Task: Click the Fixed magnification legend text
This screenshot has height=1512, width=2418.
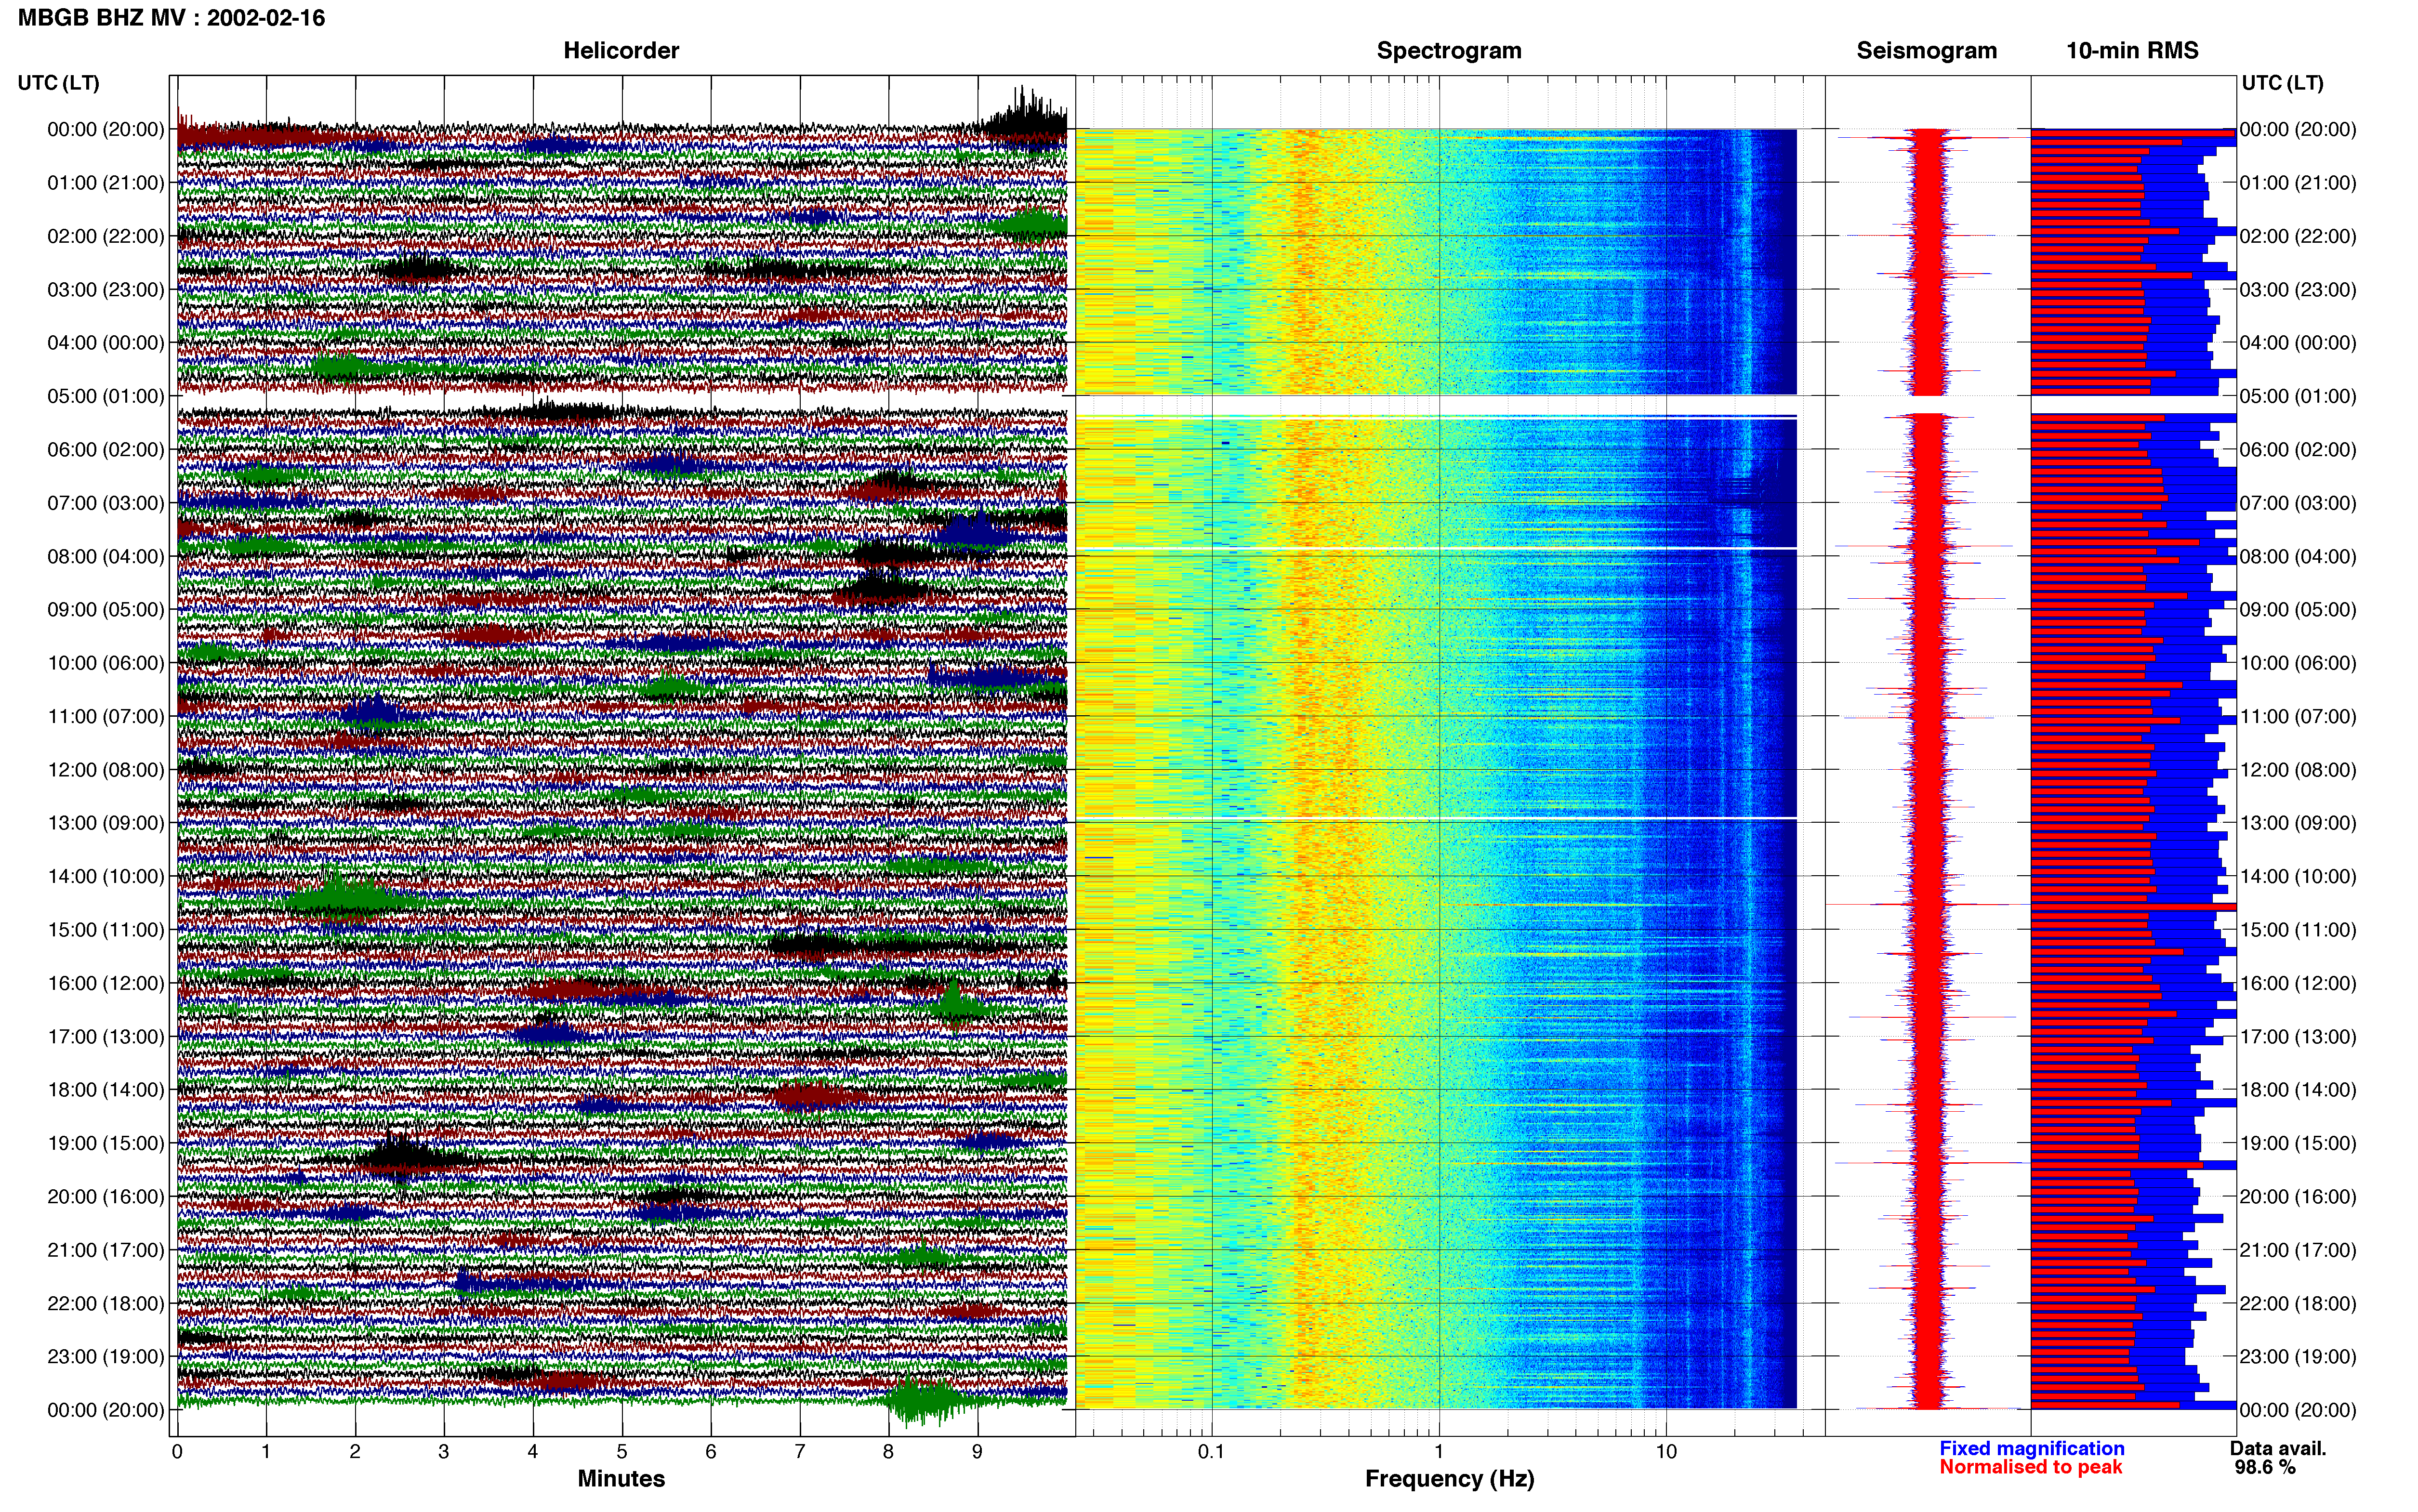Action: 2032,1448
